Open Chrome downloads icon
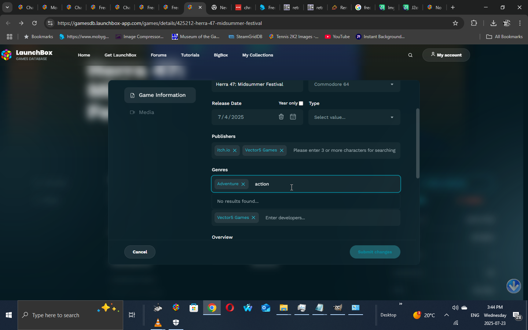The image size is (528, 330). [494, 23]
